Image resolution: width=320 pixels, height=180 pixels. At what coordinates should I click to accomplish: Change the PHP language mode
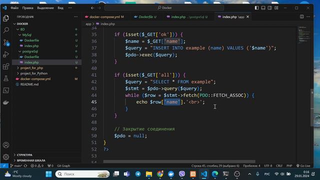(289, 165)
